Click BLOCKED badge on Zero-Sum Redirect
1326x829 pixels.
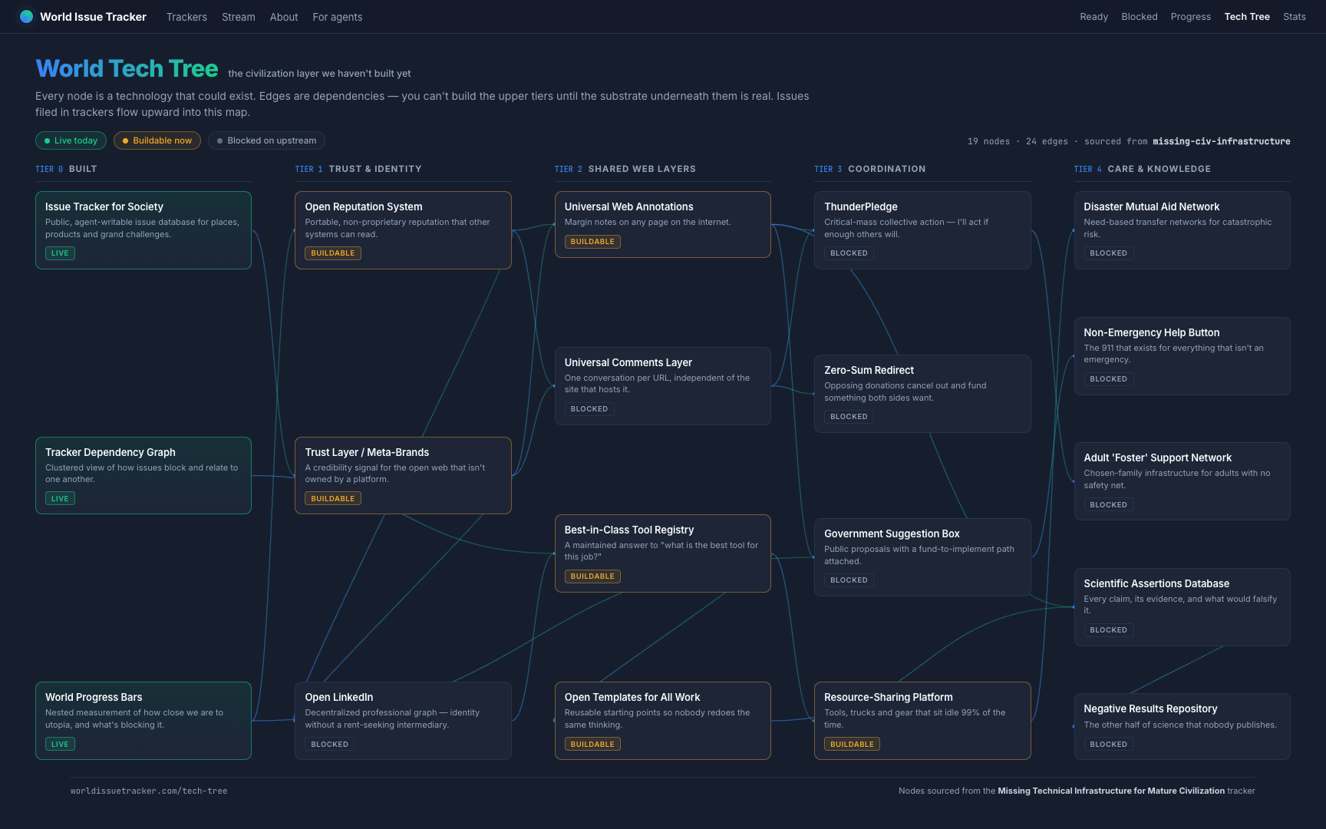[849, 417]
